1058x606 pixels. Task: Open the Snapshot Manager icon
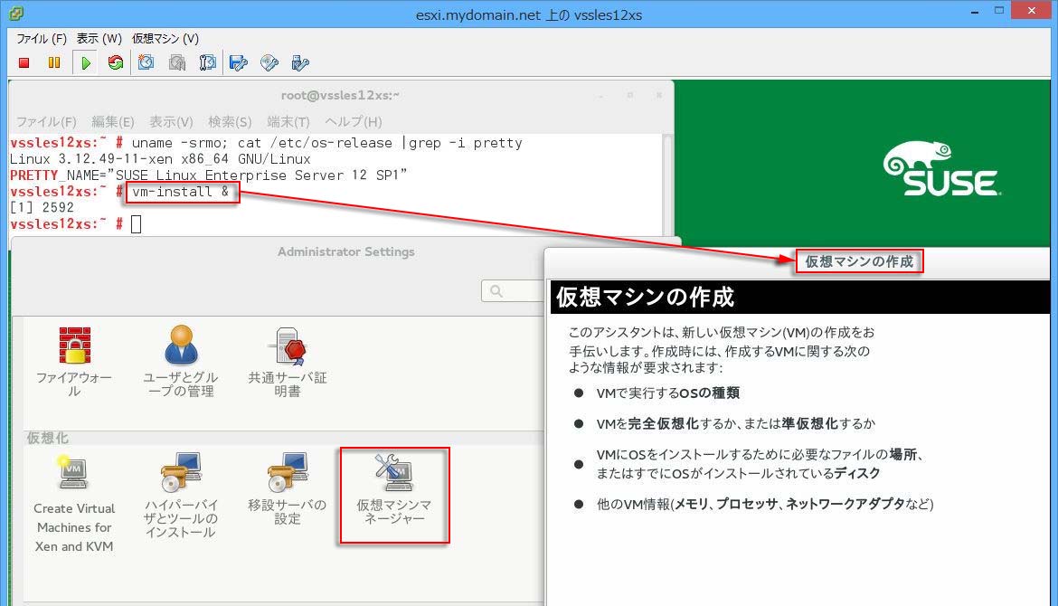pos(207,62)
